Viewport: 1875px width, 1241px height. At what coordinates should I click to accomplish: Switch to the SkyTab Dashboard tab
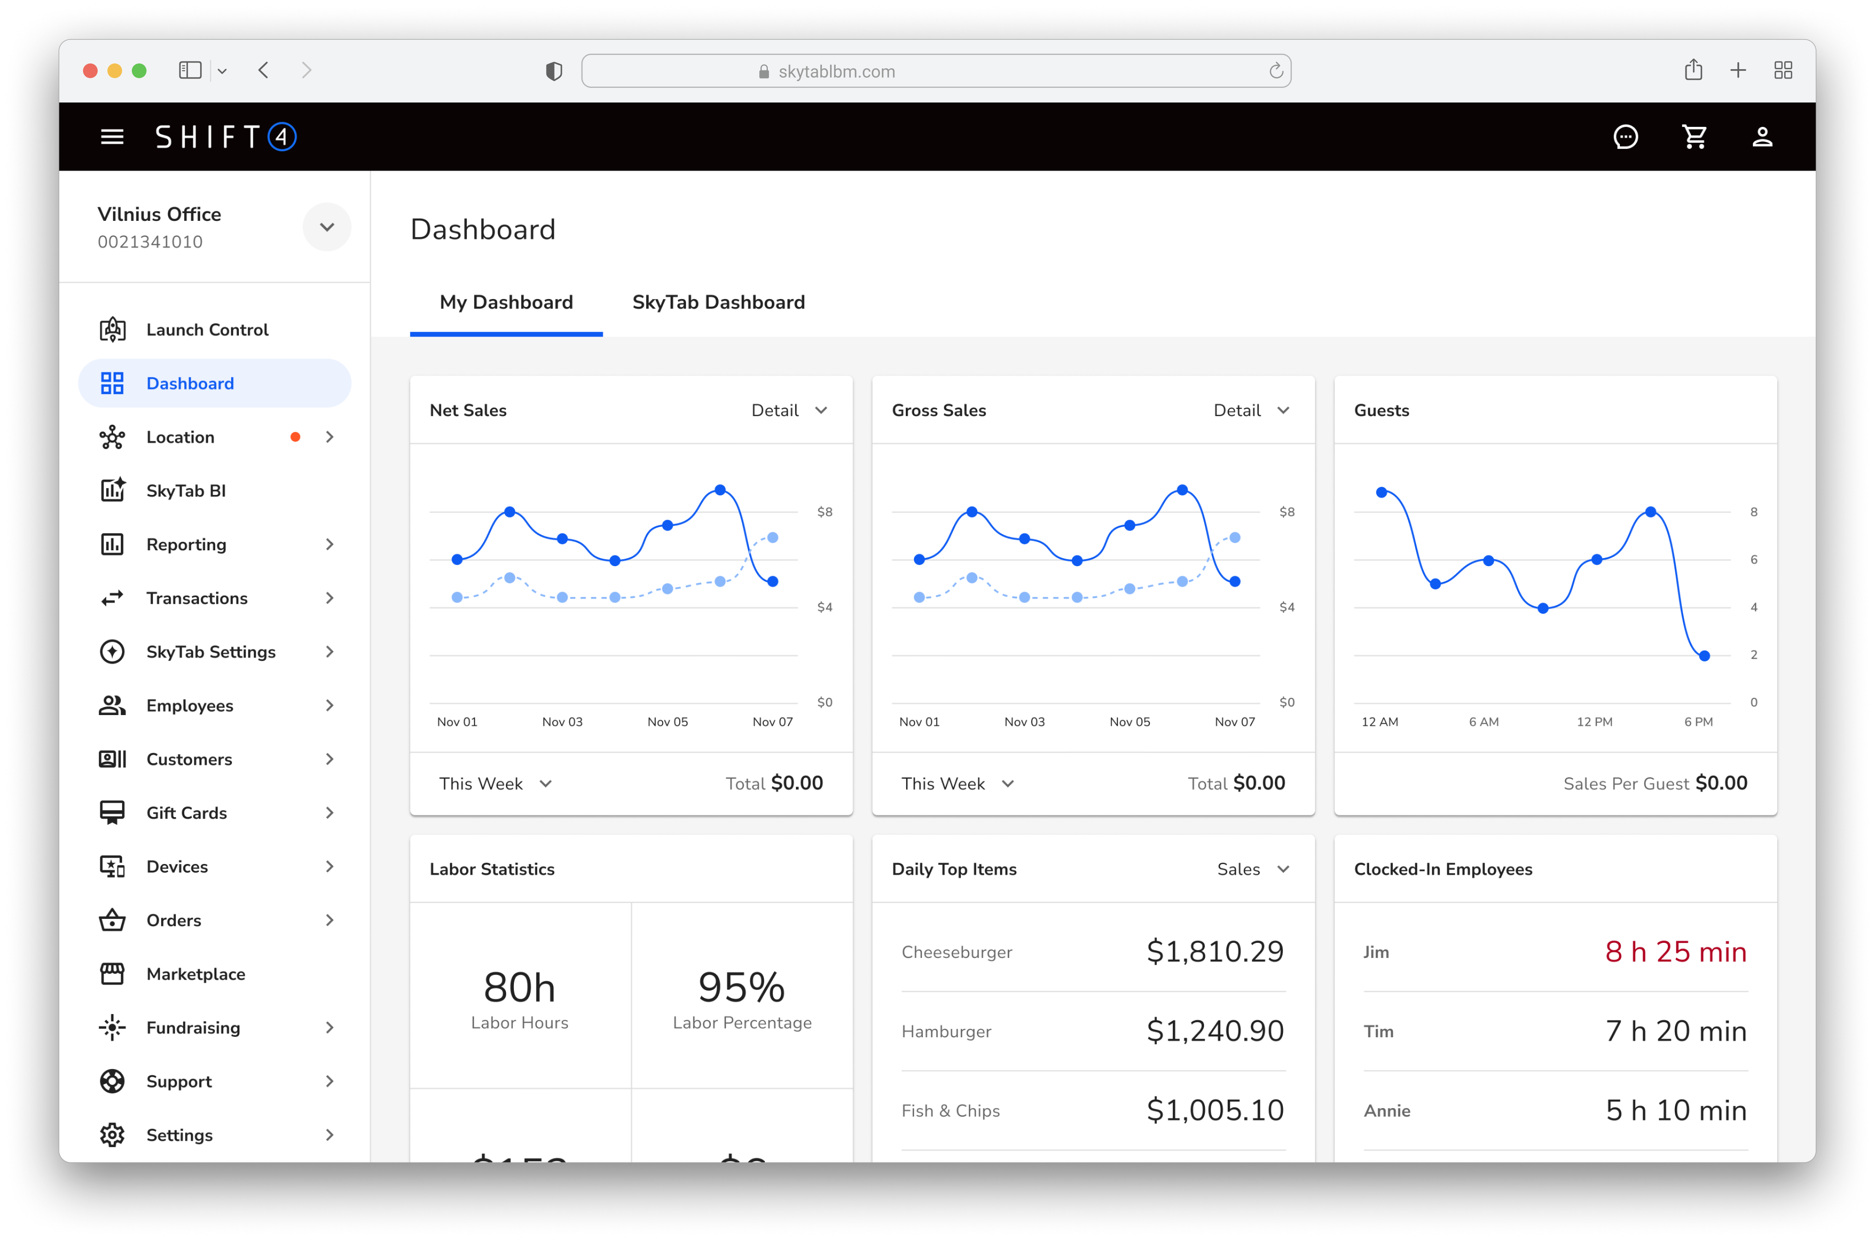click(718, 301)
